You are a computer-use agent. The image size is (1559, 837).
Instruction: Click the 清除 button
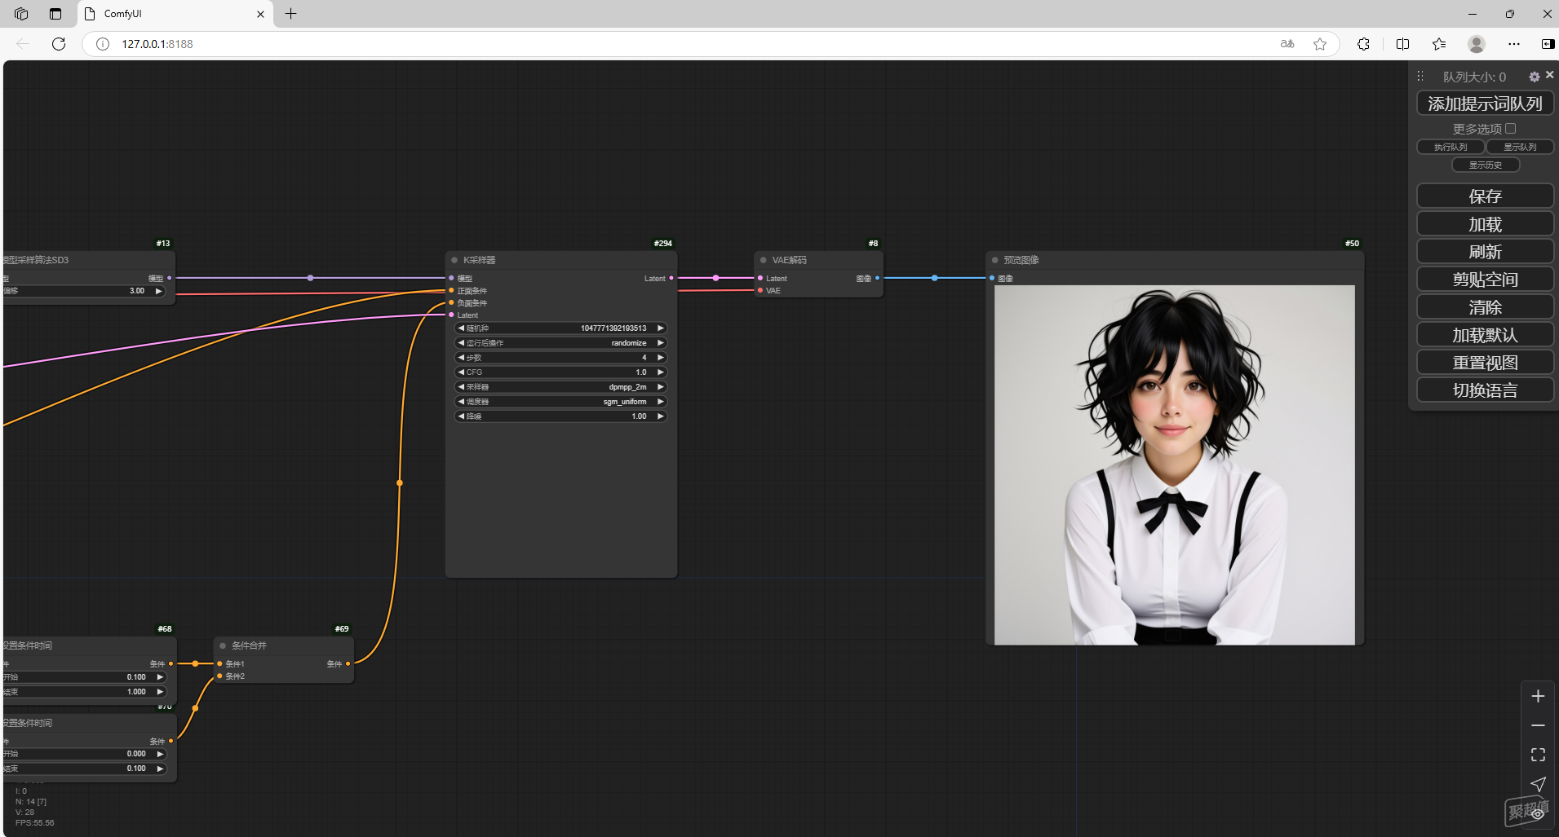[x=1485, y=306]
